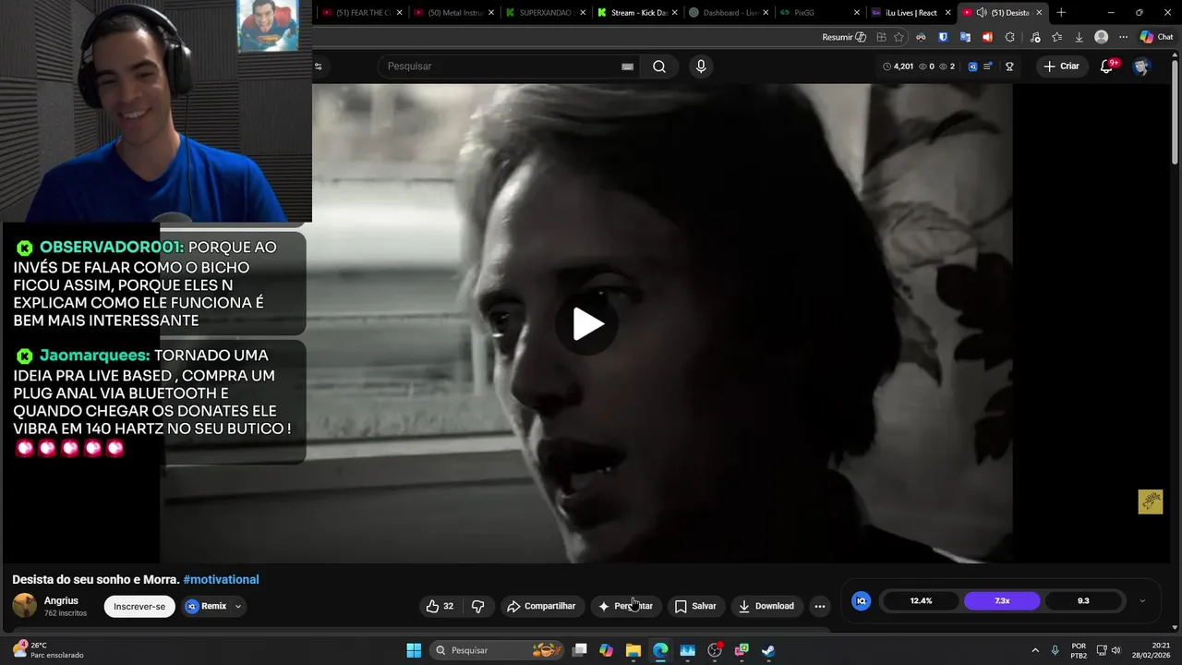Open Steam from taskbar
The height and width of the screenshot is (665, 1182).
point(768,650)
